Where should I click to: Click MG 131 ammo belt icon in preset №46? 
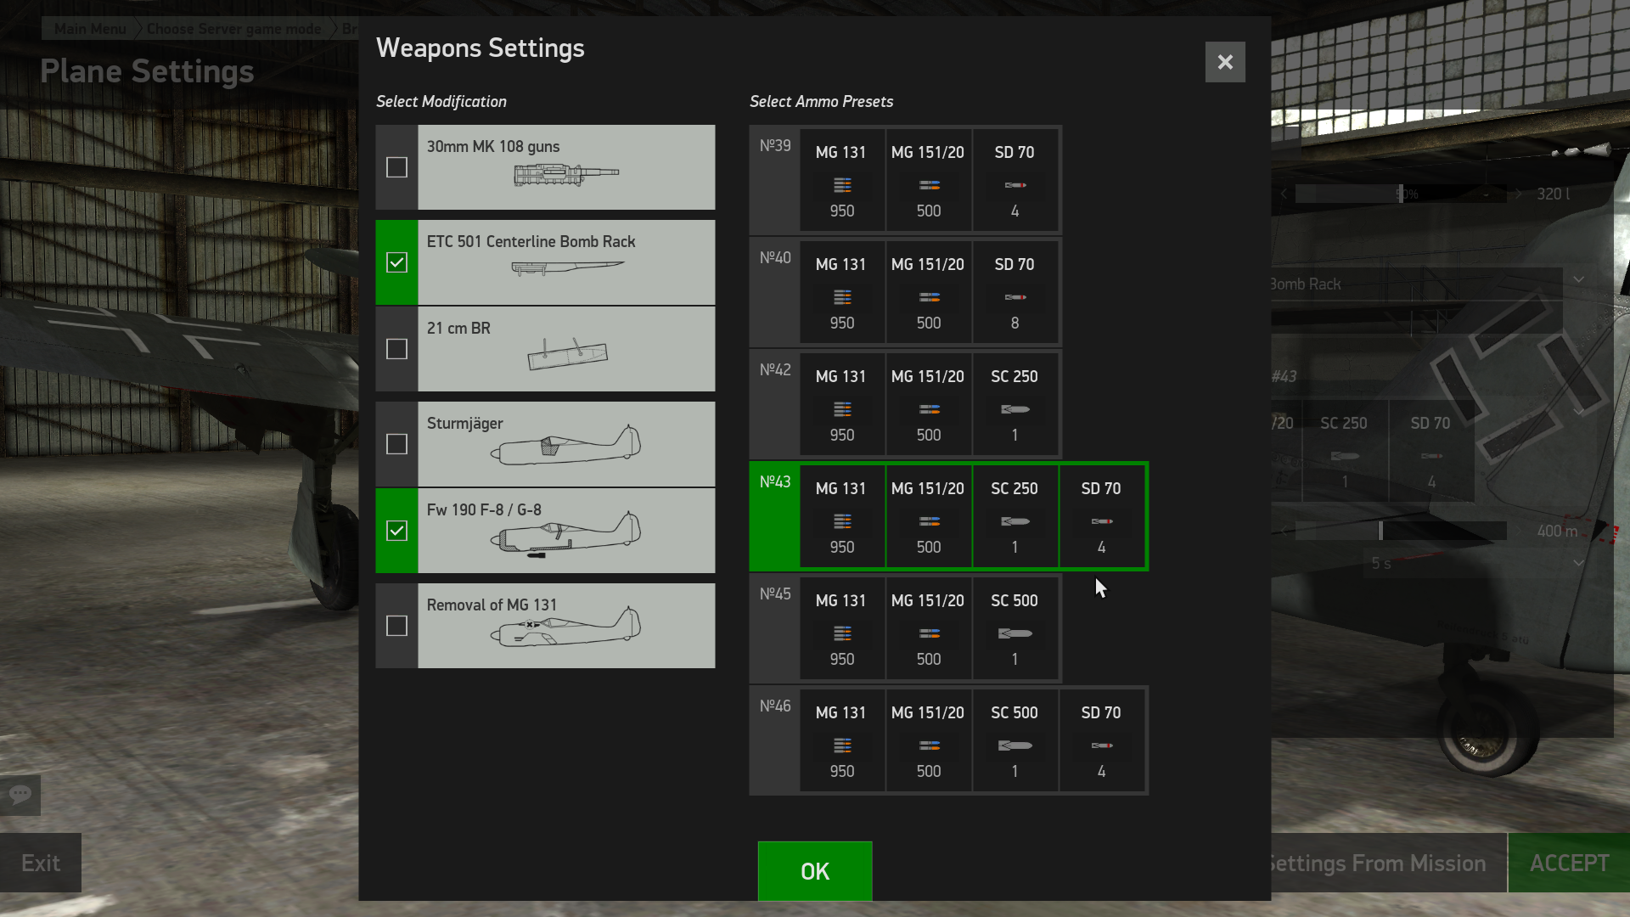pyautogui.click(x=842, y=745)
